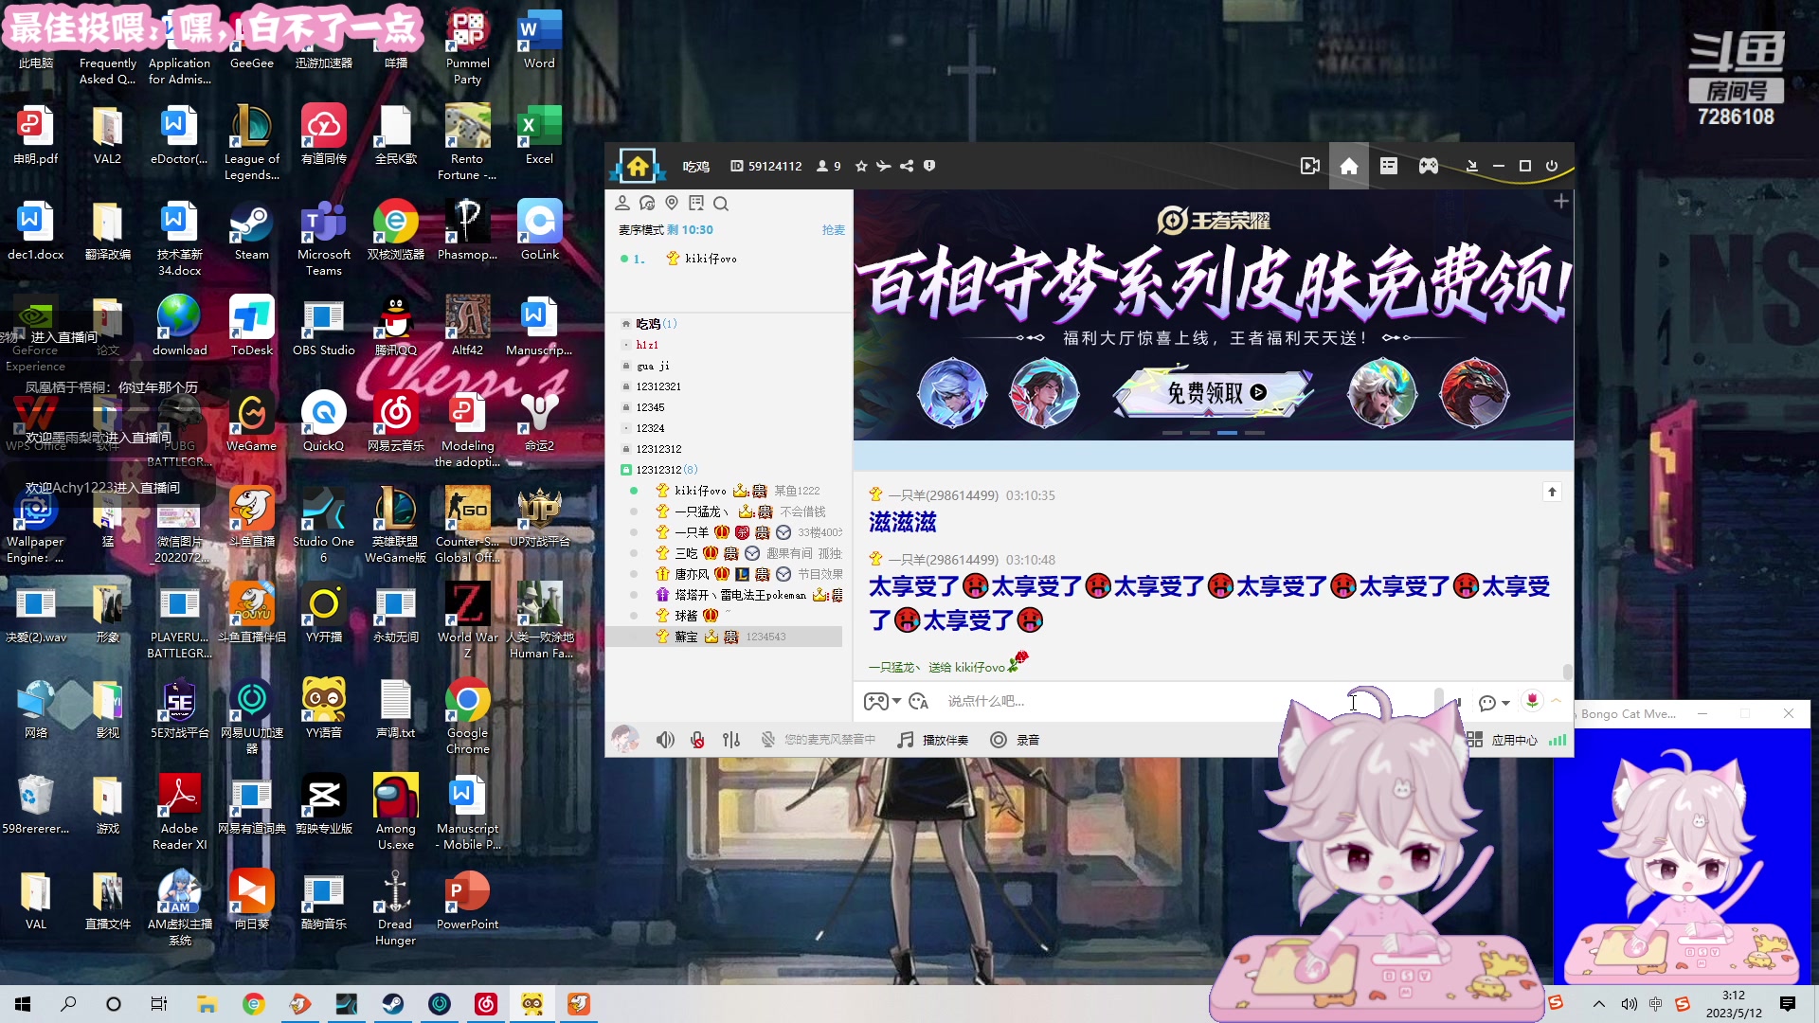Collapse the chat toolbar with the chevron

[x=1555, y=702]
